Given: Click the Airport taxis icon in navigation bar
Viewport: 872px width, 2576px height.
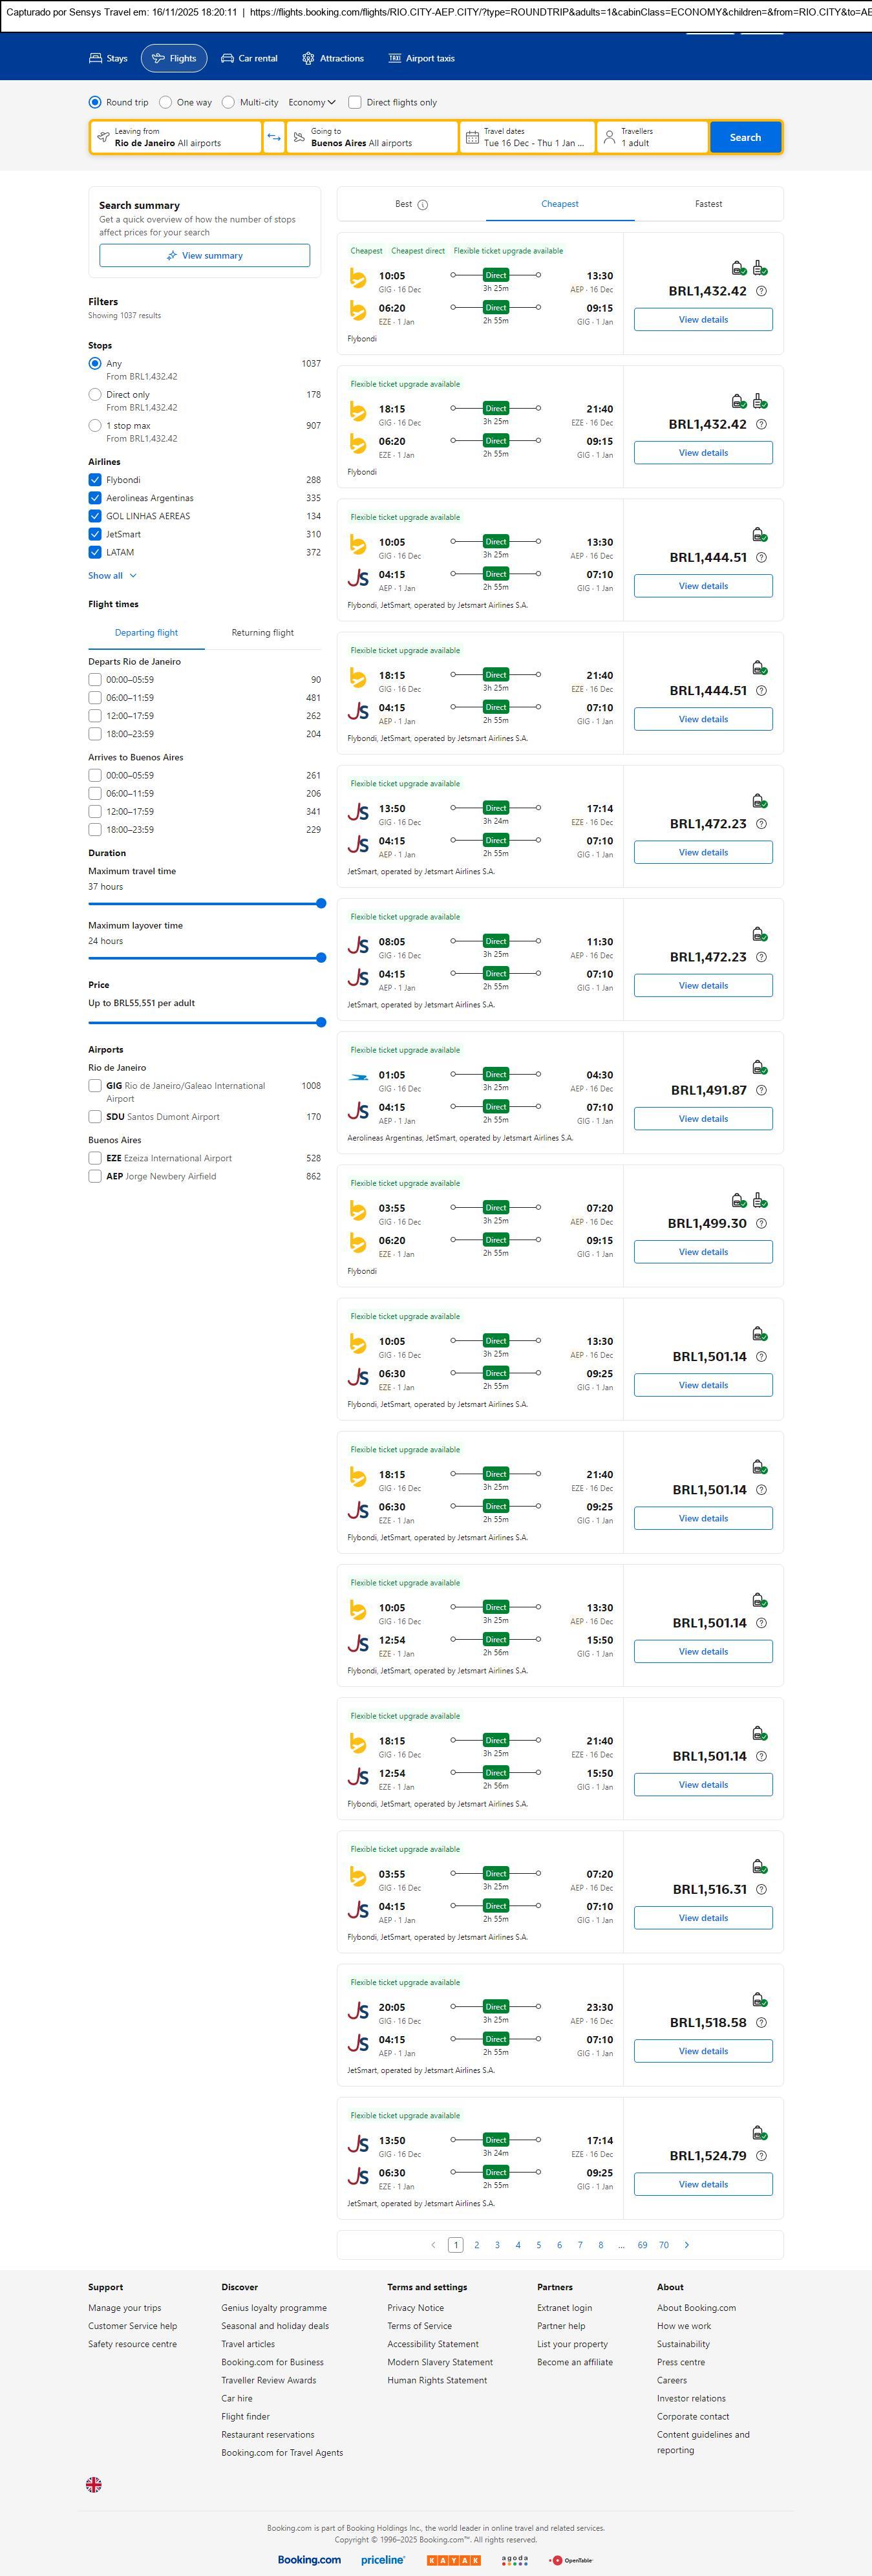Looking at the screenshot, I should click(394, 59).
